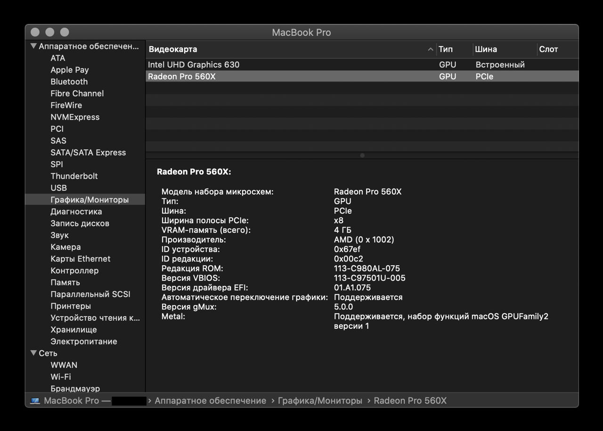Select Запись дисков entry
Image resolution: width=603 pixels, height=431 pixels.
click(80, 223)
